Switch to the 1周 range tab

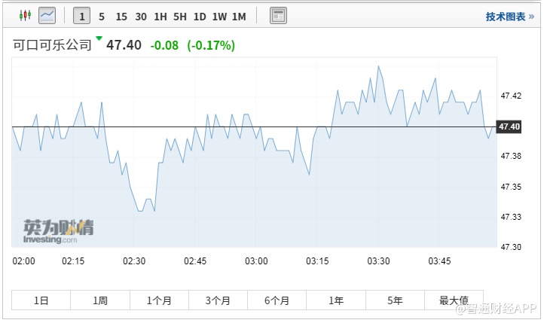coord(100,300)
